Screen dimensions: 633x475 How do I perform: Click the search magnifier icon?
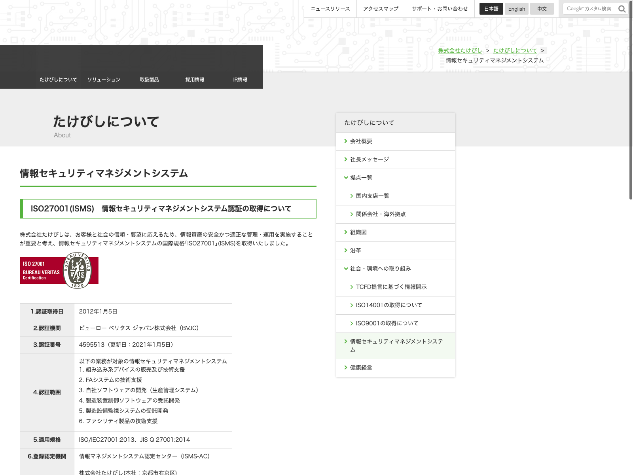(622, 9)
